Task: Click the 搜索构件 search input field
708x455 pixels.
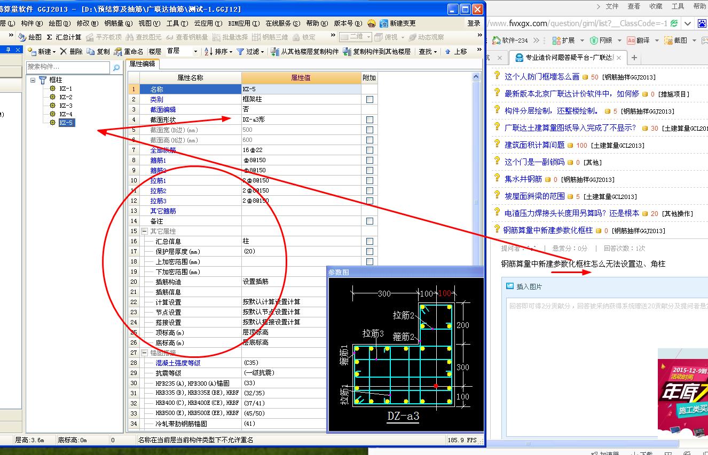Action: click(68, 67)
